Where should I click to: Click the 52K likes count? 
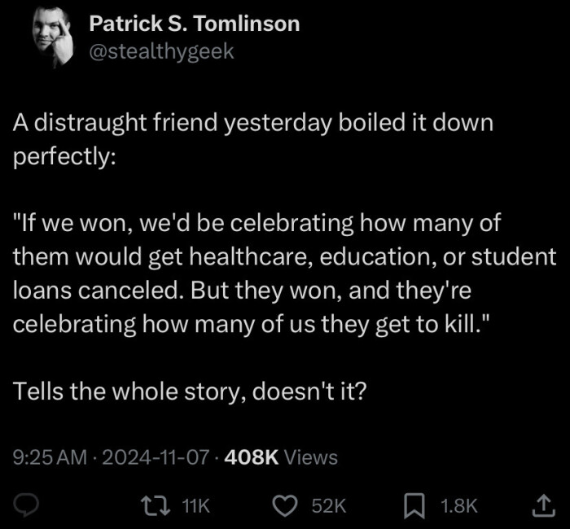point(329,506)
